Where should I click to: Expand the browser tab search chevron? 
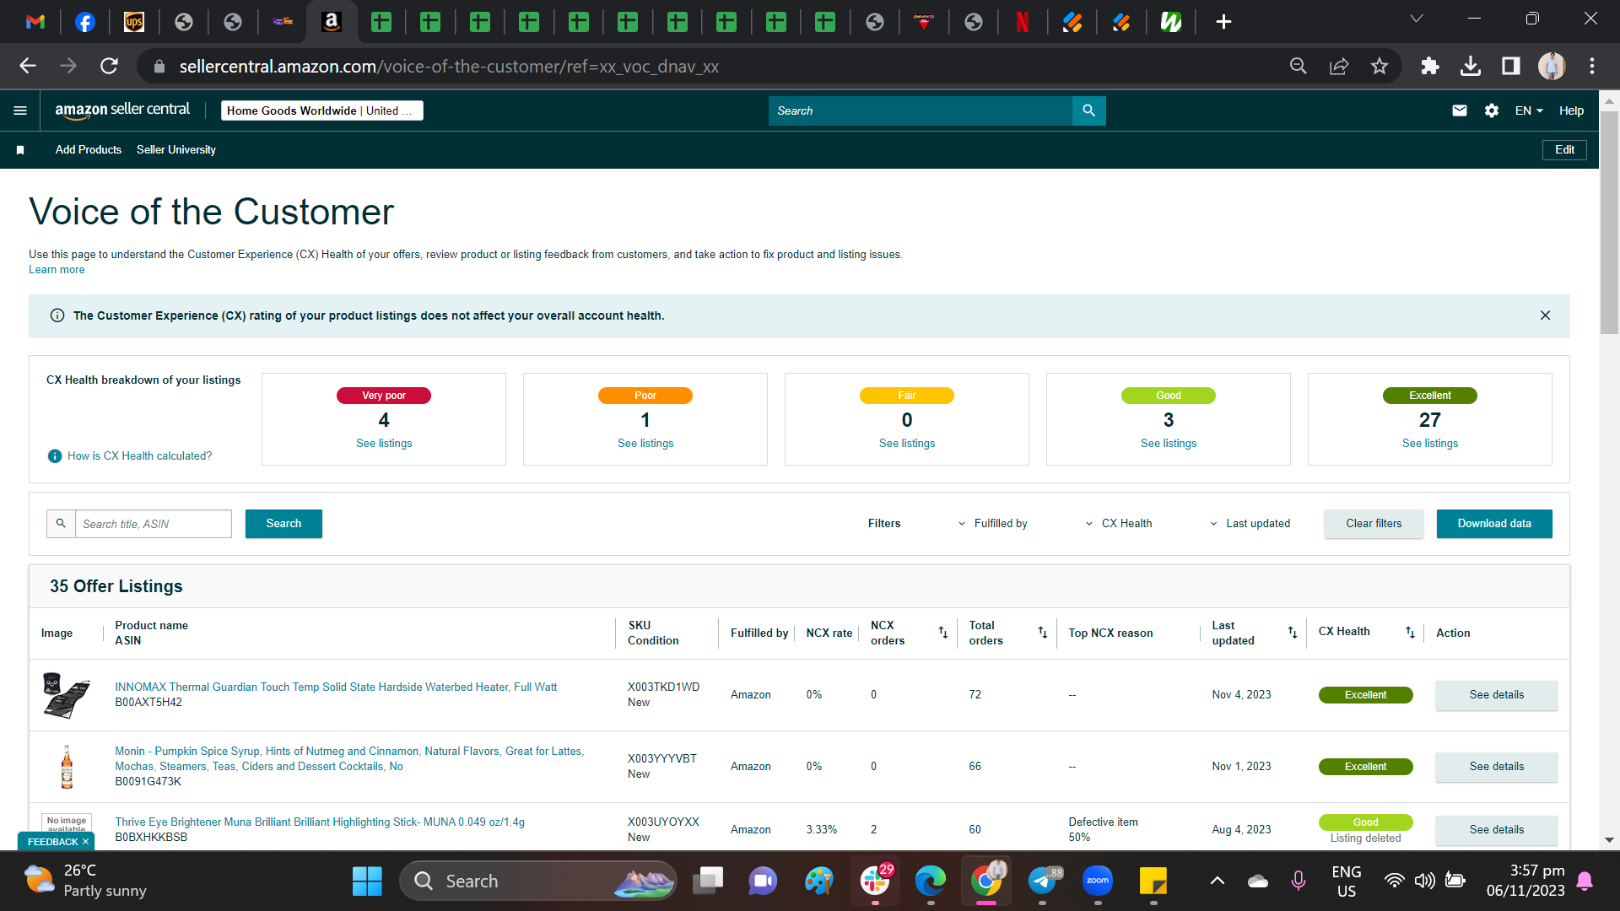point(1417,19)
